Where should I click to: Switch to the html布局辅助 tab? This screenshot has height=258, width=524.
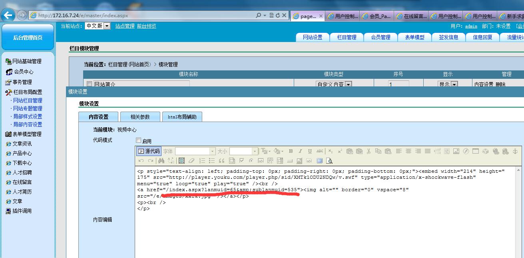click(182, 117)
